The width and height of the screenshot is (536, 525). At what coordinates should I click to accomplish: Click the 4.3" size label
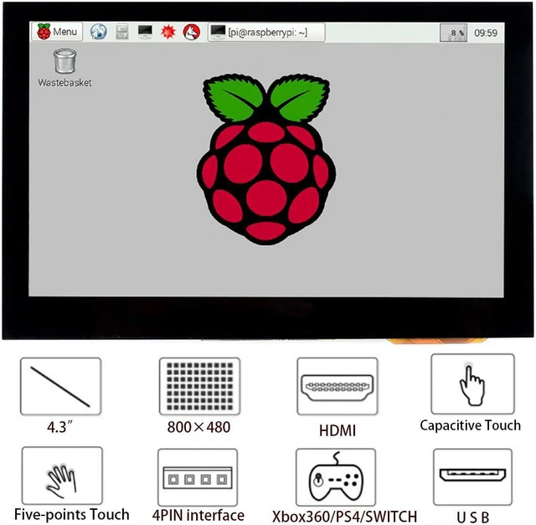point(59,427)
